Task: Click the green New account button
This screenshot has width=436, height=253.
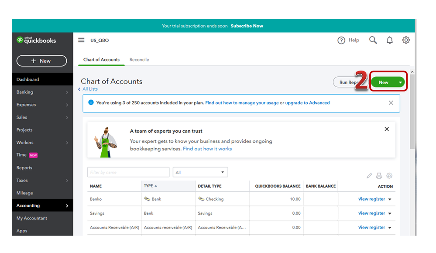Action: click(384, 82)
